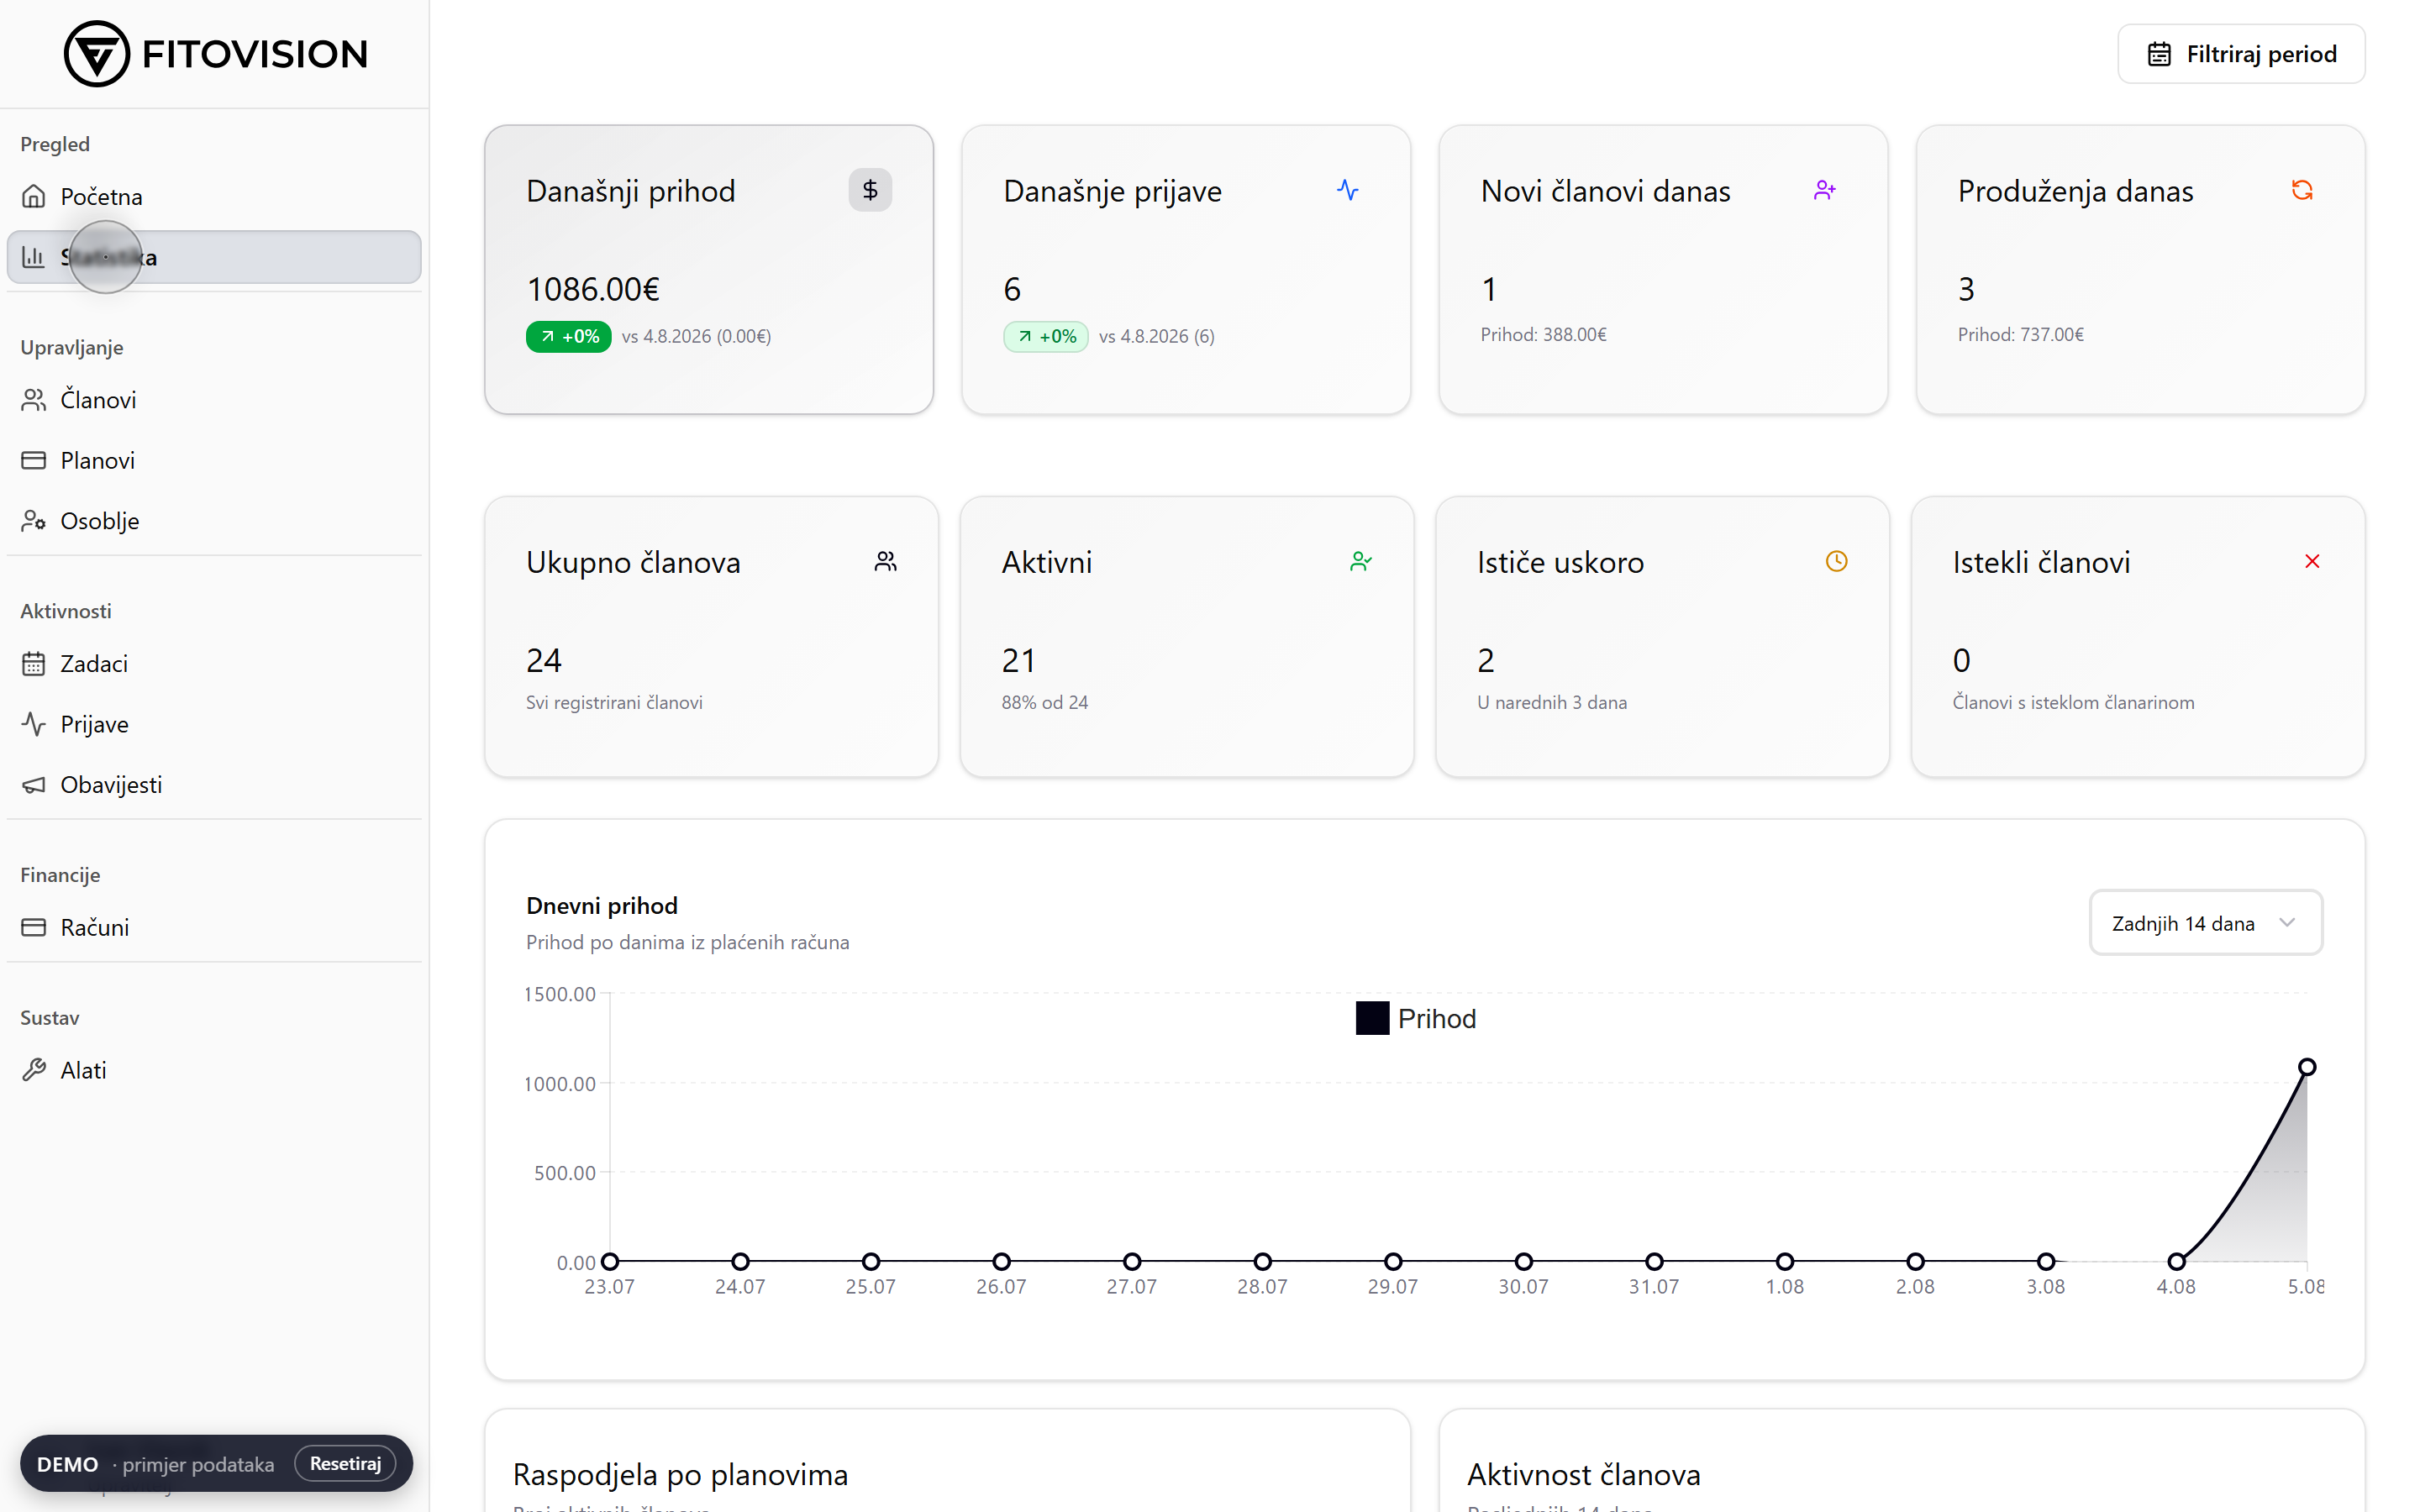Click the 23.07 data point on chart
Viewport: 2420px width, 1512px height.
point(610,1262)
